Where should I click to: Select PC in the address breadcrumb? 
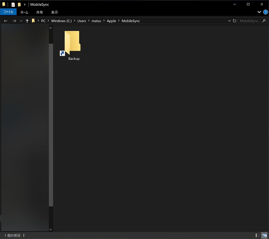[x=43, y=21]
